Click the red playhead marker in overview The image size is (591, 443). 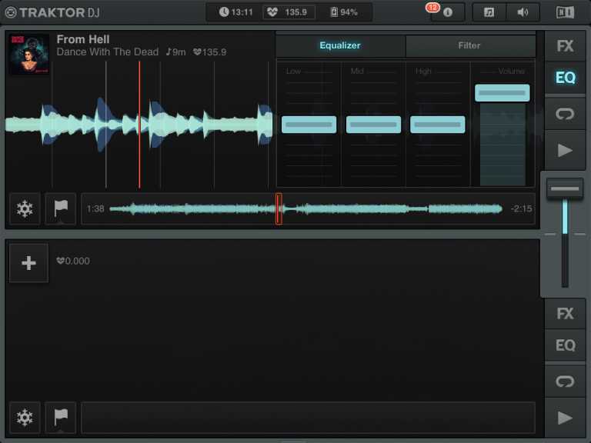pos(279,208)
